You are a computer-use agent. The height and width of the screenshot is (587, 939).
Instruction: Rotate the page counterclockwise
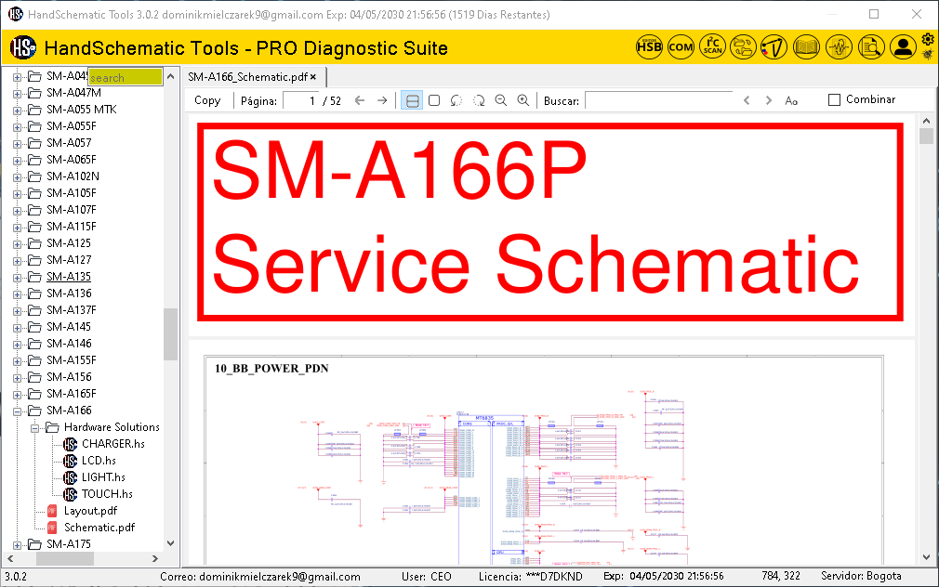(x=456, y=100)
